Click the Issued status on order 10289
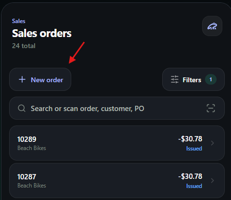The width and height of the screenshot is (231, 200). click(194, 149)
